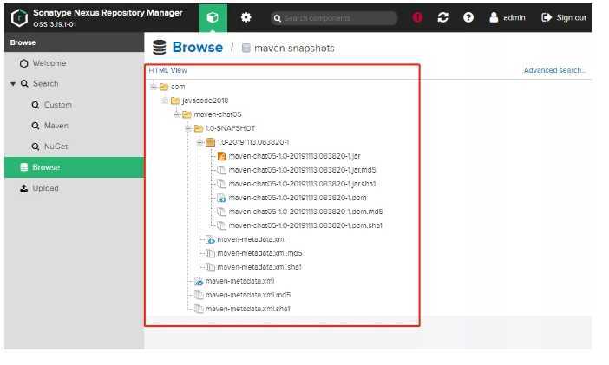Click the javacode2018 folder icon
This screenshot has height=365, width=609.
(x=175, y=101)
